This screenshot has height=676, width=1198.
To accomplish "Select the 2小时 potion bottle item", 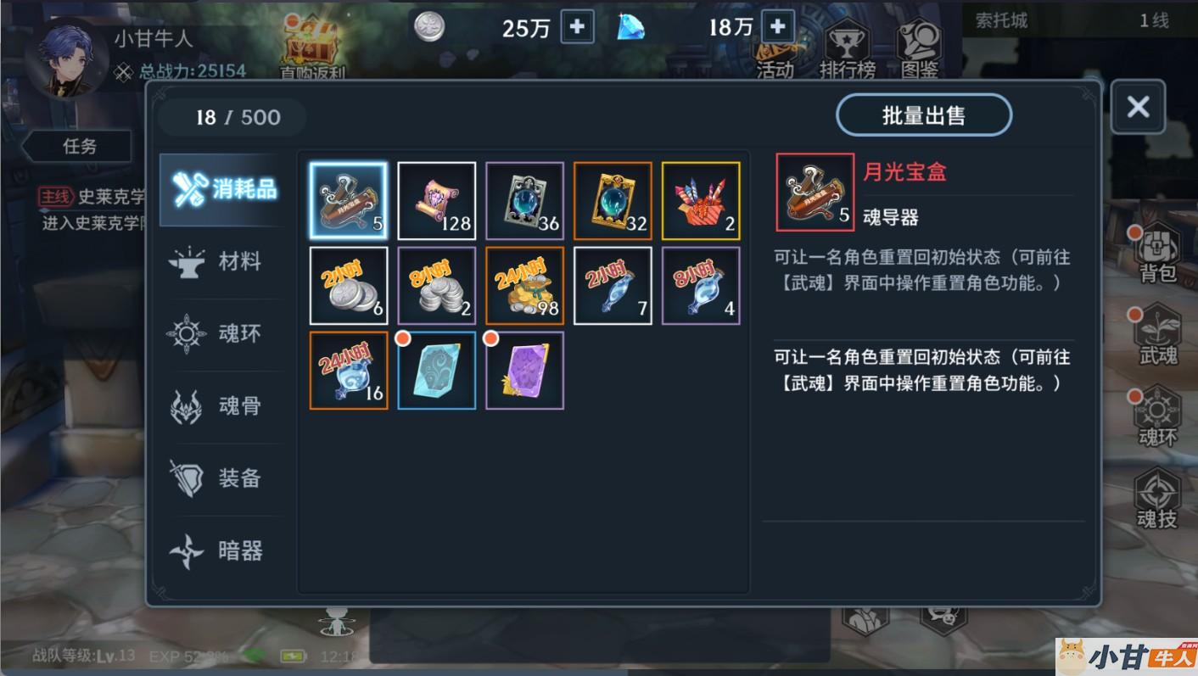I will coord(613,286).
